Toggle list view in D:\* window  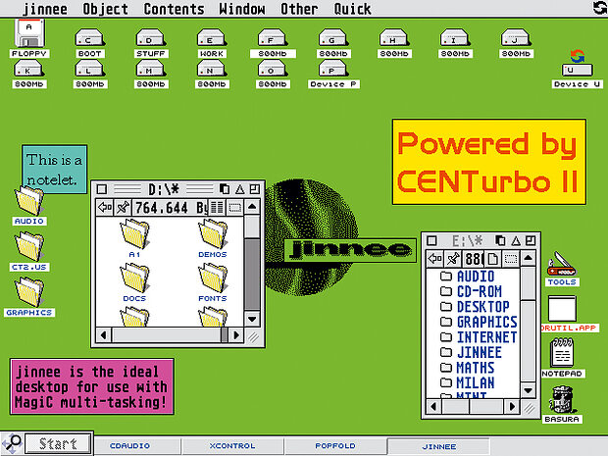tap(217, 208)
